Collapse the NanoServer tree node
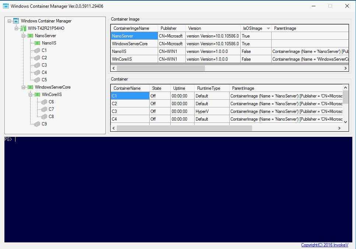This screenshot has height=249, width=356. click(23, 36)
